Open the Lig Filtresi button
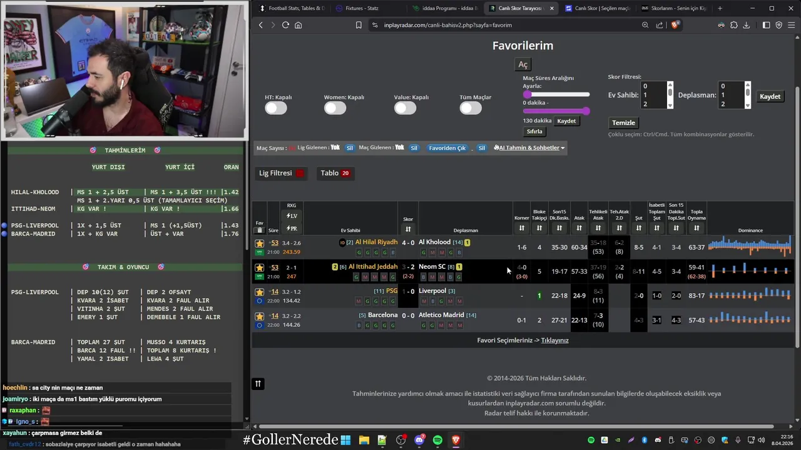 pyautogui.click(x=282, y=173)
